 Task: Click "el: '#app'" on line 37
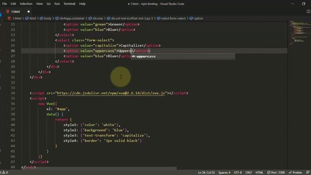(x=58, y=109)
